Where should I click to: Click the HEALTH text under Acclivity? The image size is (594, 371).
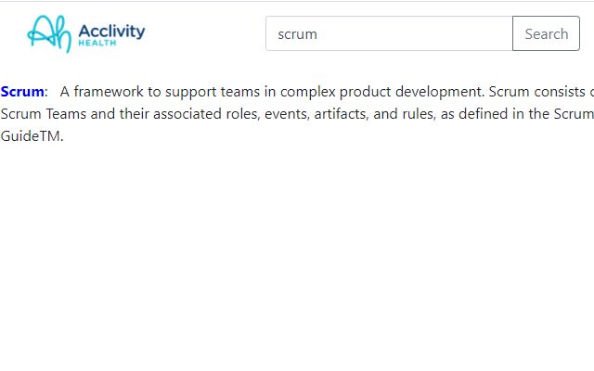(x=97, y=43)
